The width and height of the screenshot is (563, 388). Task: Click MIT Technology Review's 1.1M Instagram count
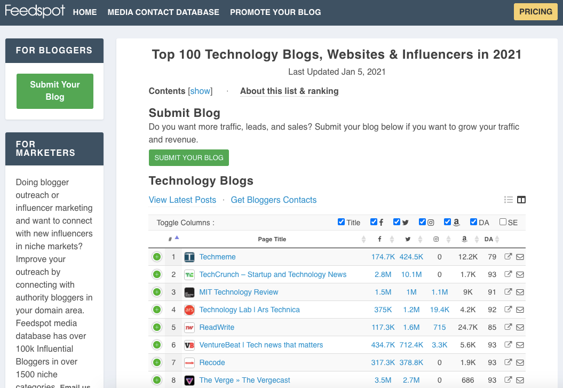pos(440,292)
